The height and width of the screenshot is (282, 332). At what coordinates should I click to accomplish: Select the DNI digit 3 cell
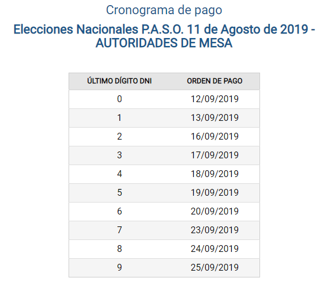coord(120,155)
